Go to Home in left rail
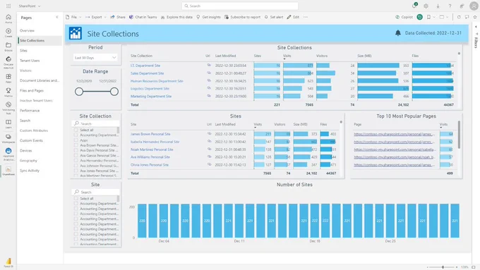This screenshot has width=480, height=270. click(8, 18)
